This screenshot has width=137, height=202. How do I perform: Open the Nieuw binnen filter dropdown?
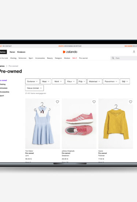[34, 88]
